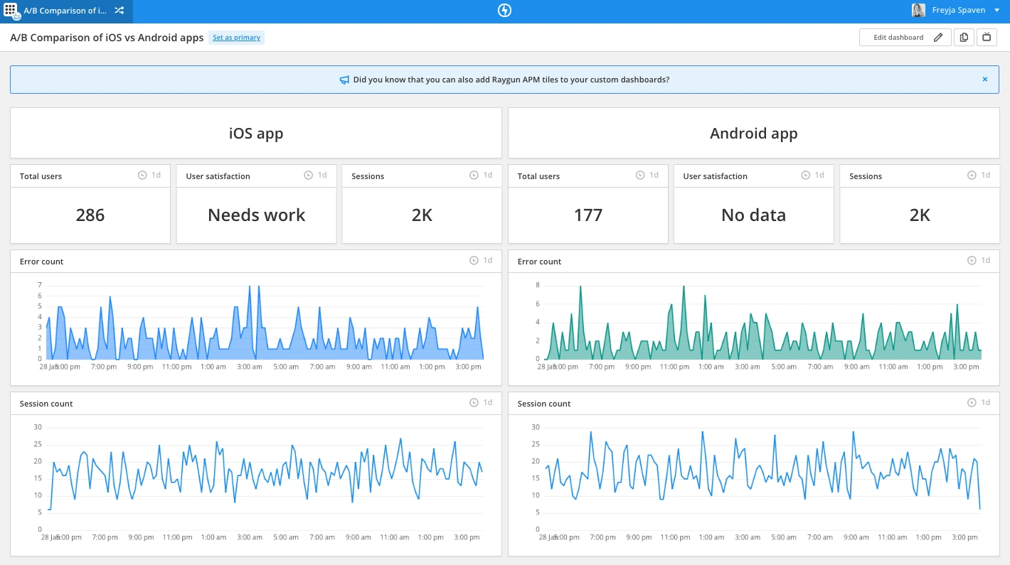
Task: Click the Android 2K sessions value
Action: (920, 215)
